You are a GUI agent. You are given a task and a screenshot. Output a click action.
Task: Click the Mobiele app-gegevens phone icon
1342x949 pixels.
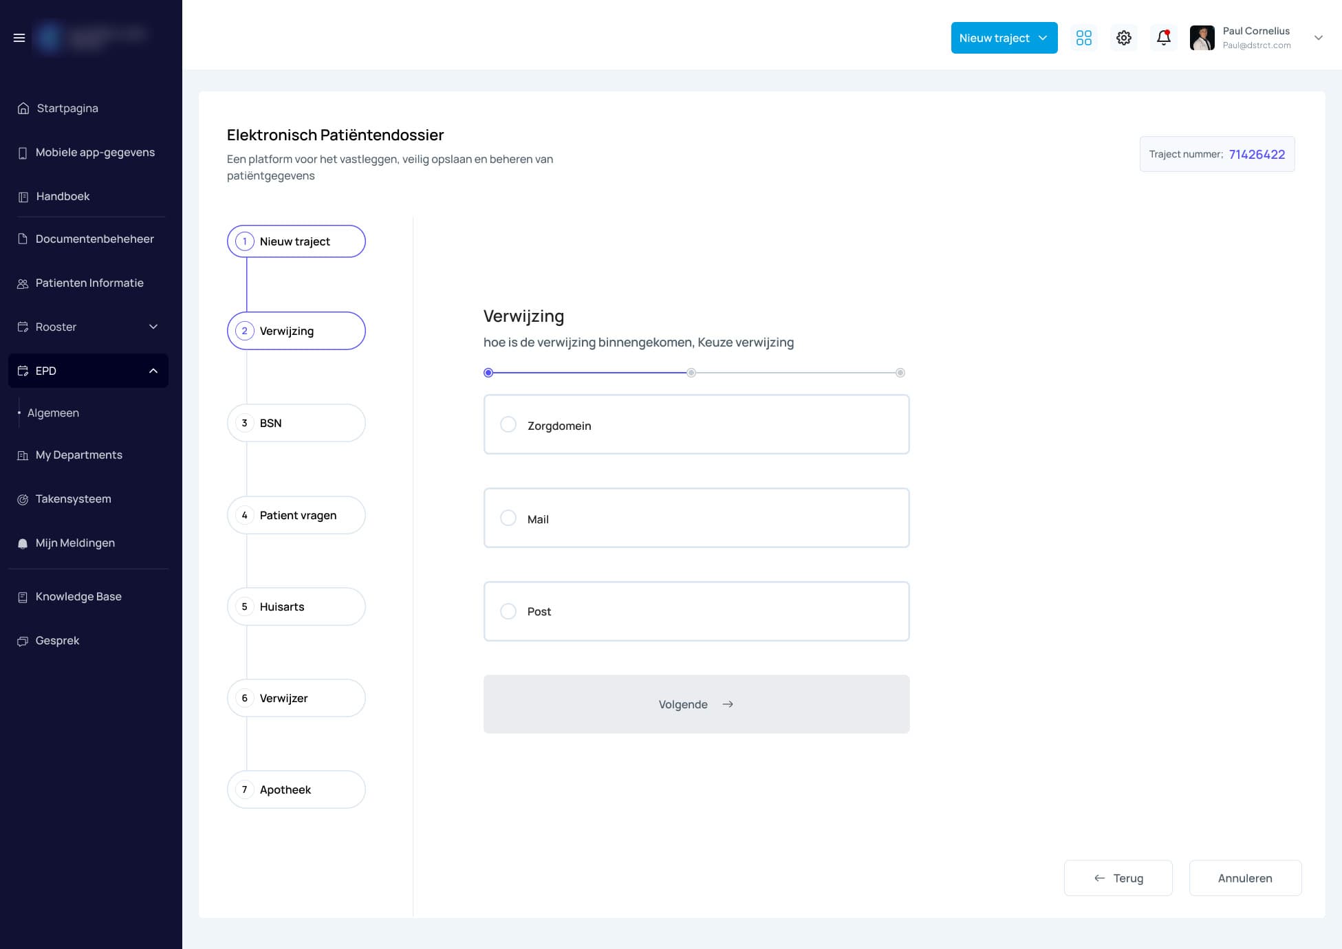tap(23, 153)
